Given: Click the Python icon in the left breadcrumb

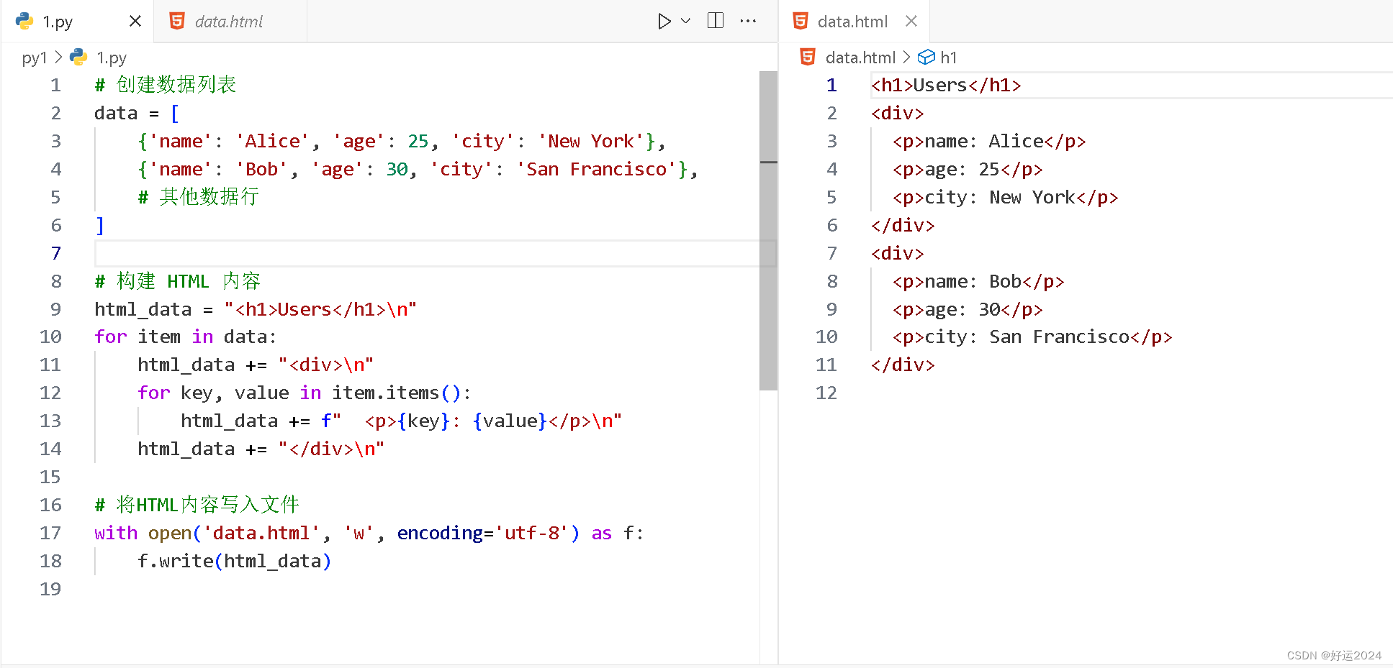Looking at the screenshot, I should (x=77, y=57).
